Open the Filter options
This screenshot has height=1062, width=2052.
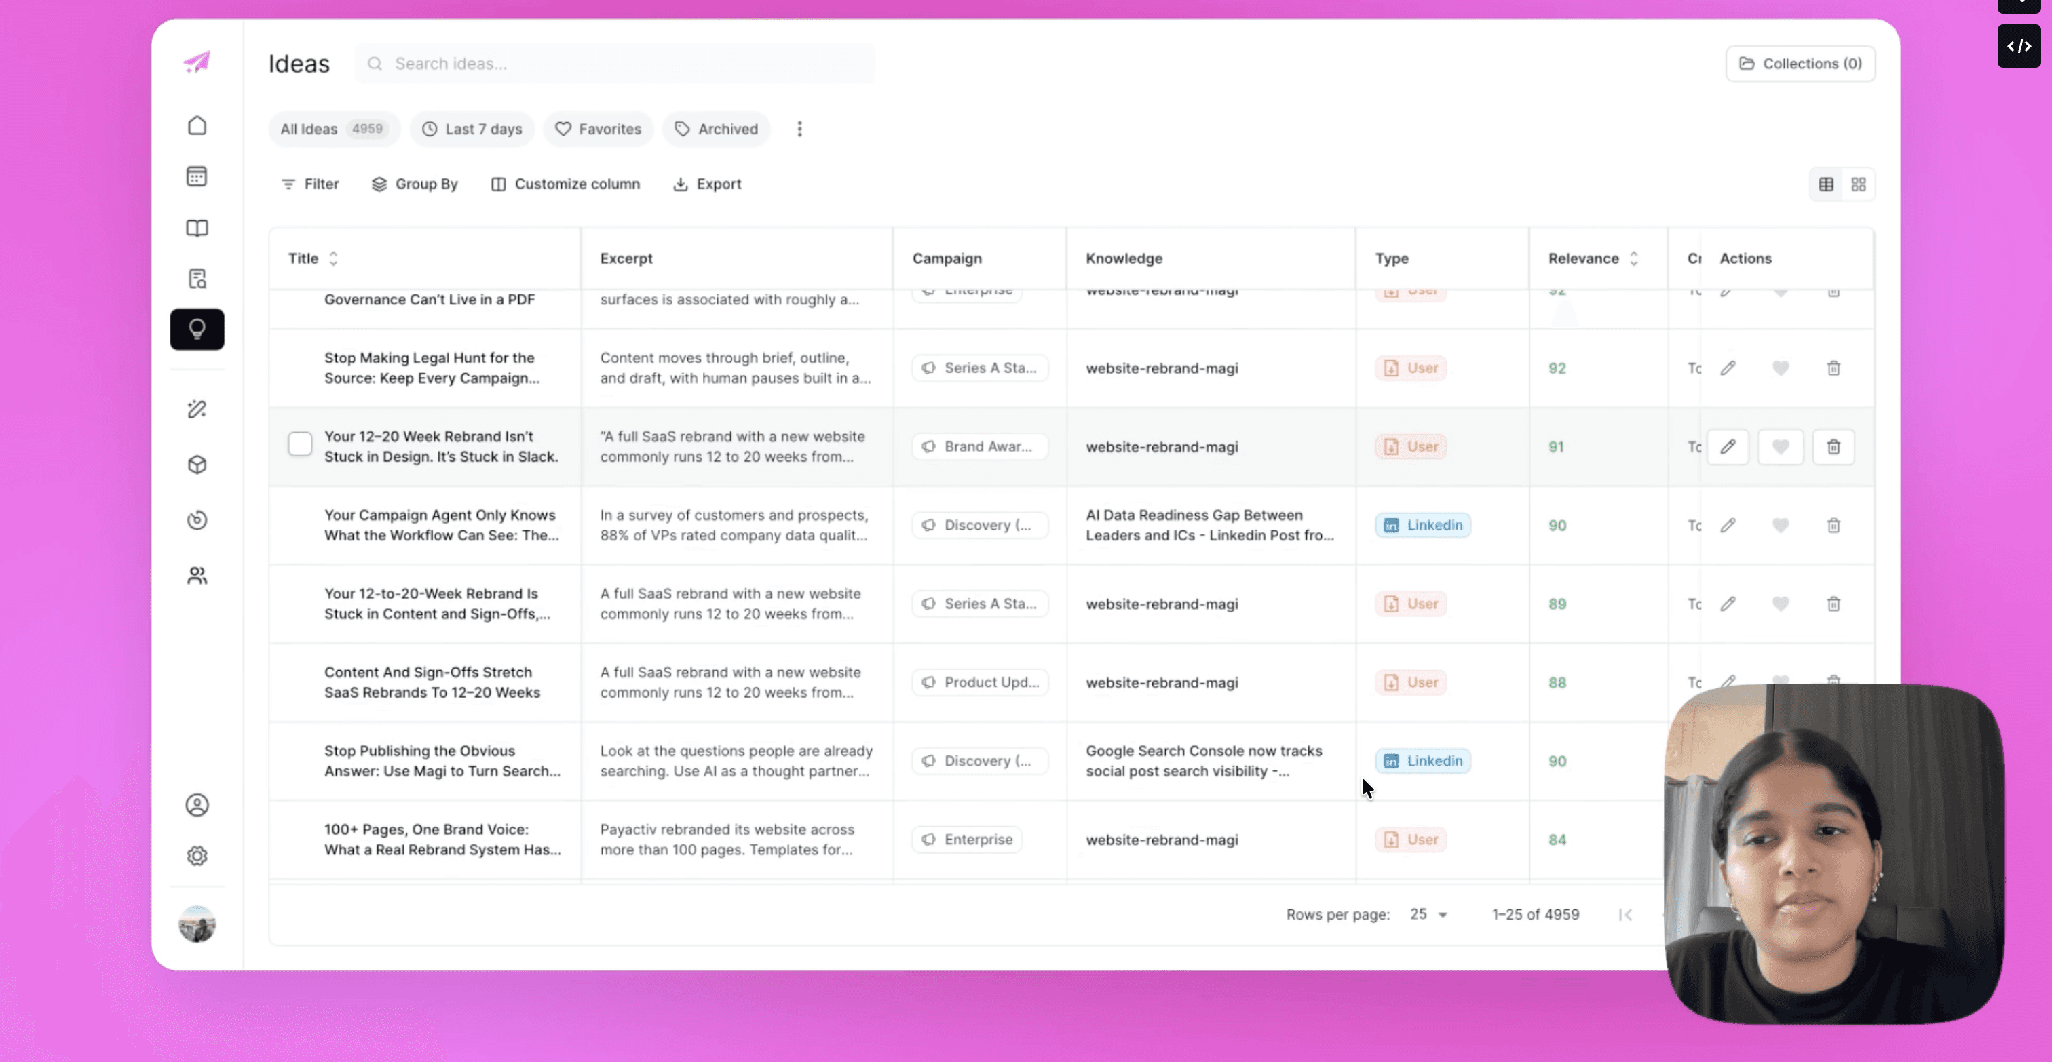[x=310, y=184]
